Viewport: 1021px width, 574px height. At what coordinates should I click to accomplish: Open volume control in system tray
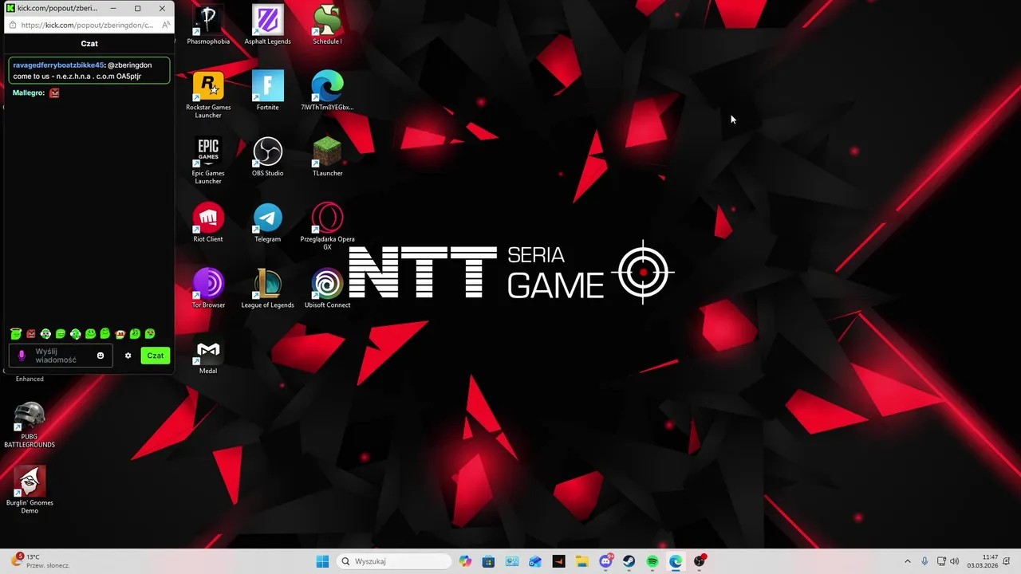[956, 561]
